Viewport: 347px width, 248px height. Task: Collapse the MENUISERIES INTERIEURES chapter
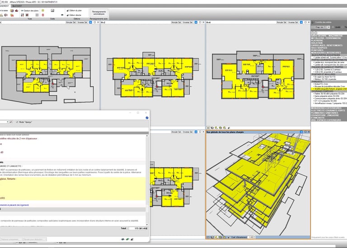(x=329, y=53)
